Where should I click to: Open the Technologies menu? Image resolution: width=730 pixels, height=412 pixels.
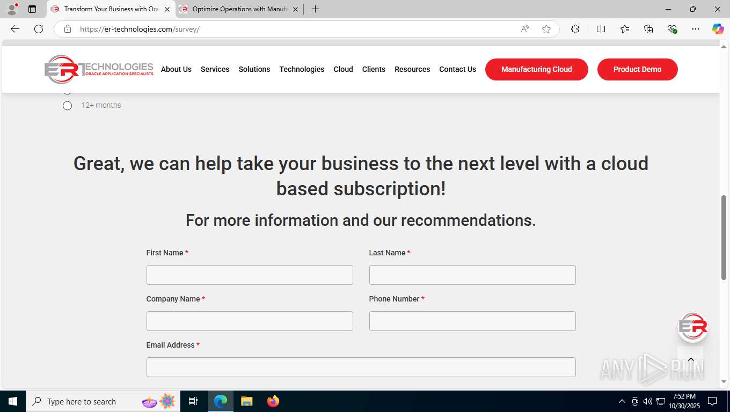[302, 69]
